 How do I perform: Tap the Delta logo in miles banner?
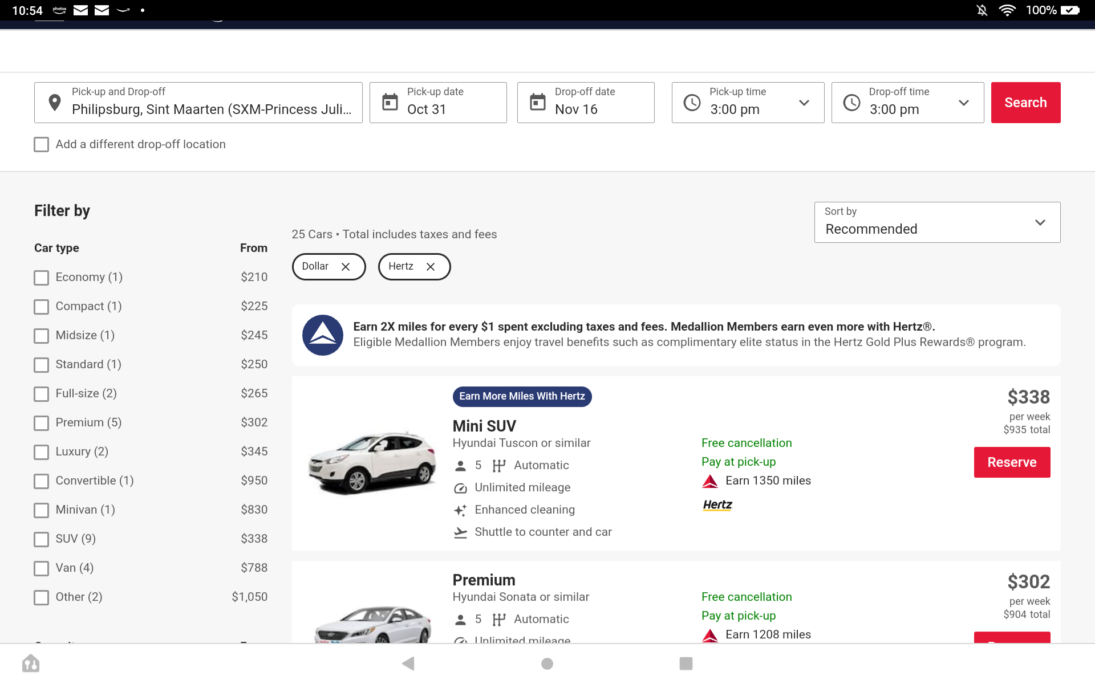323,335
